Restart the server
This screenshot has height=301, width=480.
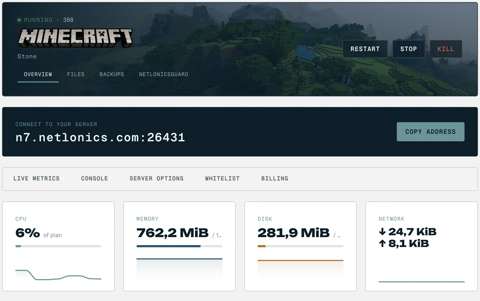(x=365, y=49)
